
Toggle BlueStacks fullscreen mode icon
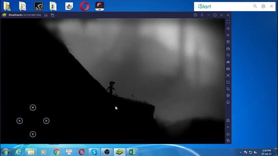coord(228,22)
